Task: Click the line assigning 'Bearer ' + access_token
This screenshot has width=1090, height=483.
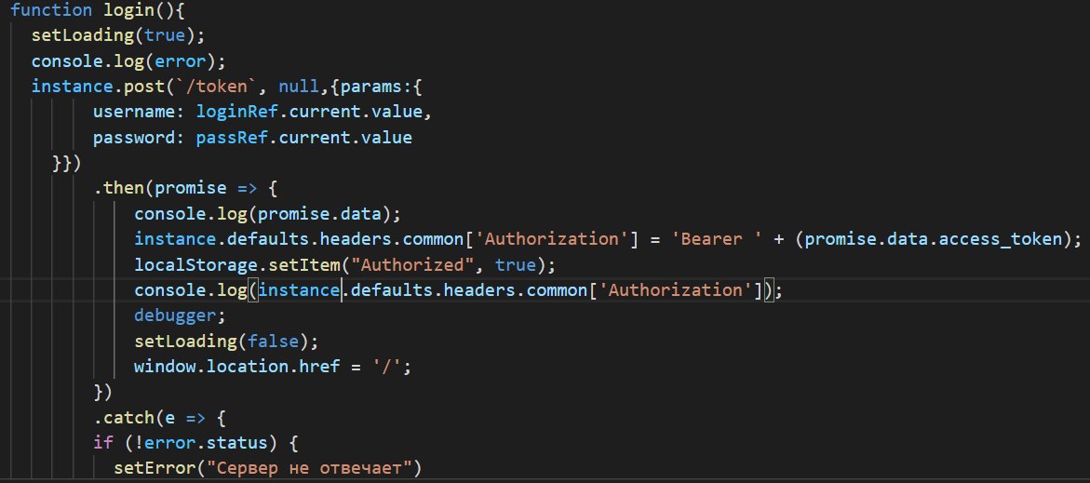Action: 608,239
